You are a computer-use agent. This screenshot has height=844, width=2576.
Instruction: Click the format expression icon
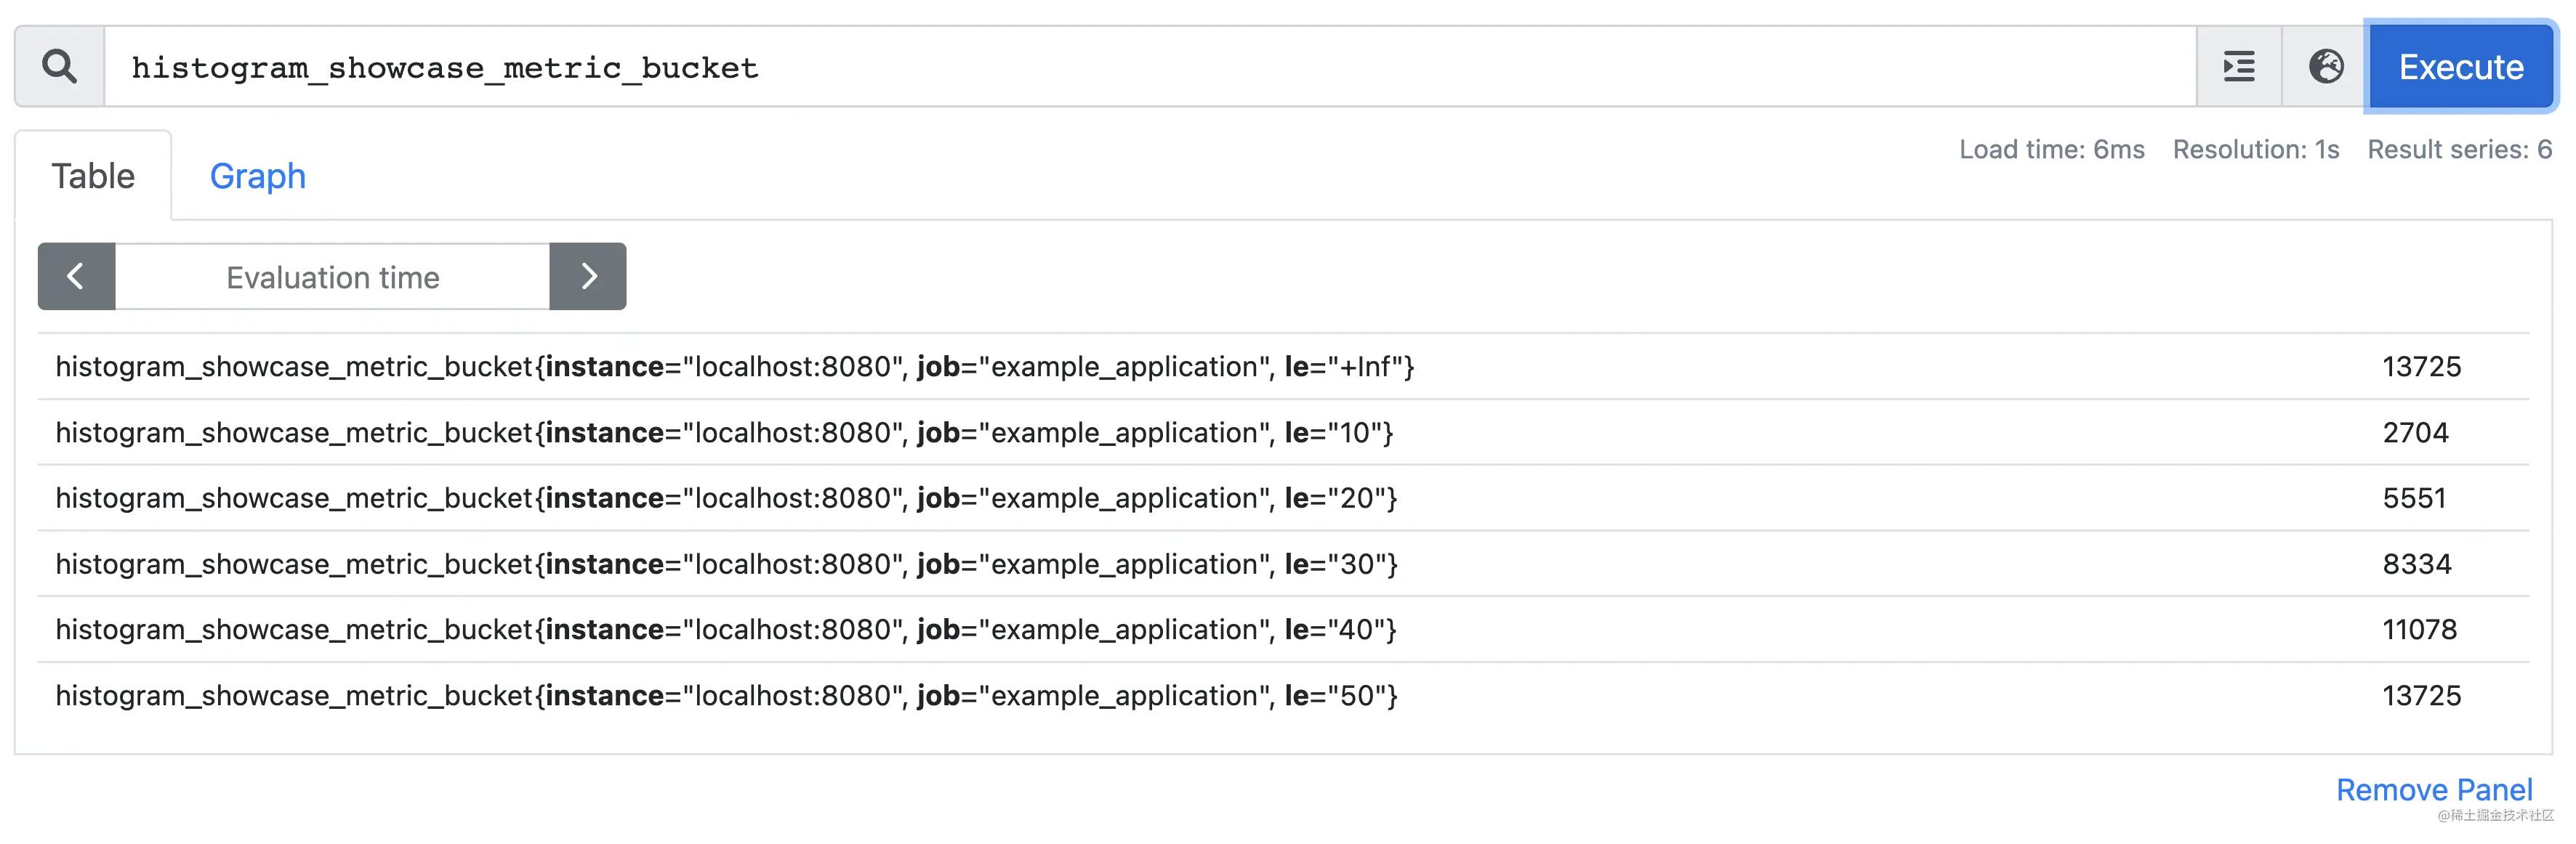tap(2238, 67)
